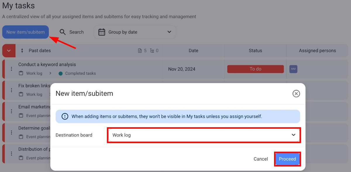Click the To do status label
Viewport: 351px width, 172px height.
255,69
